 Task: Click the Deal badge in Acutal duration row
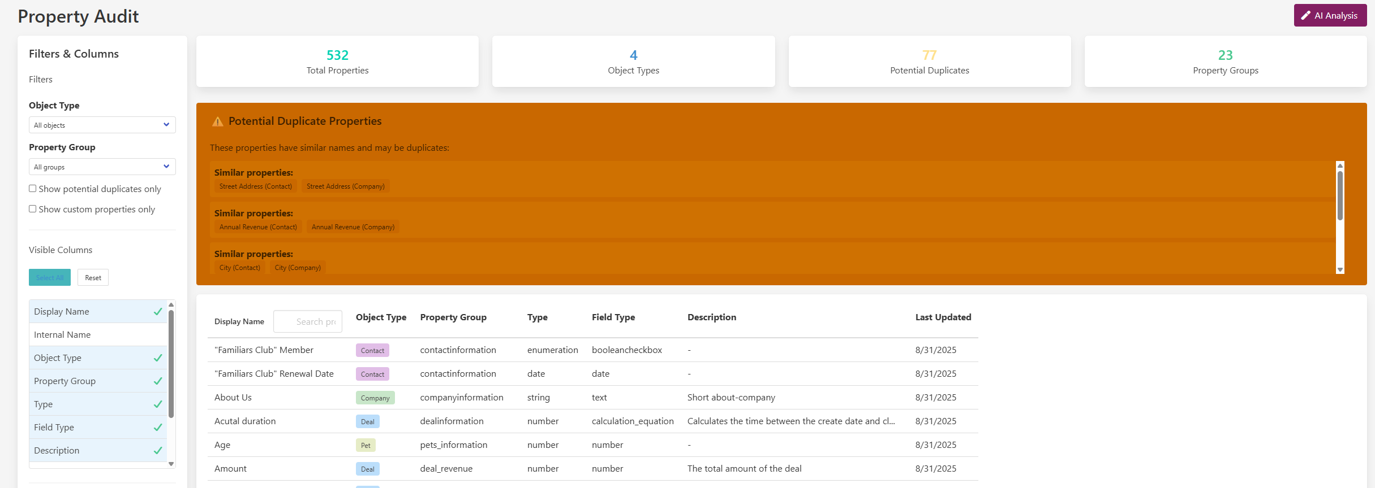pos(368,421)
